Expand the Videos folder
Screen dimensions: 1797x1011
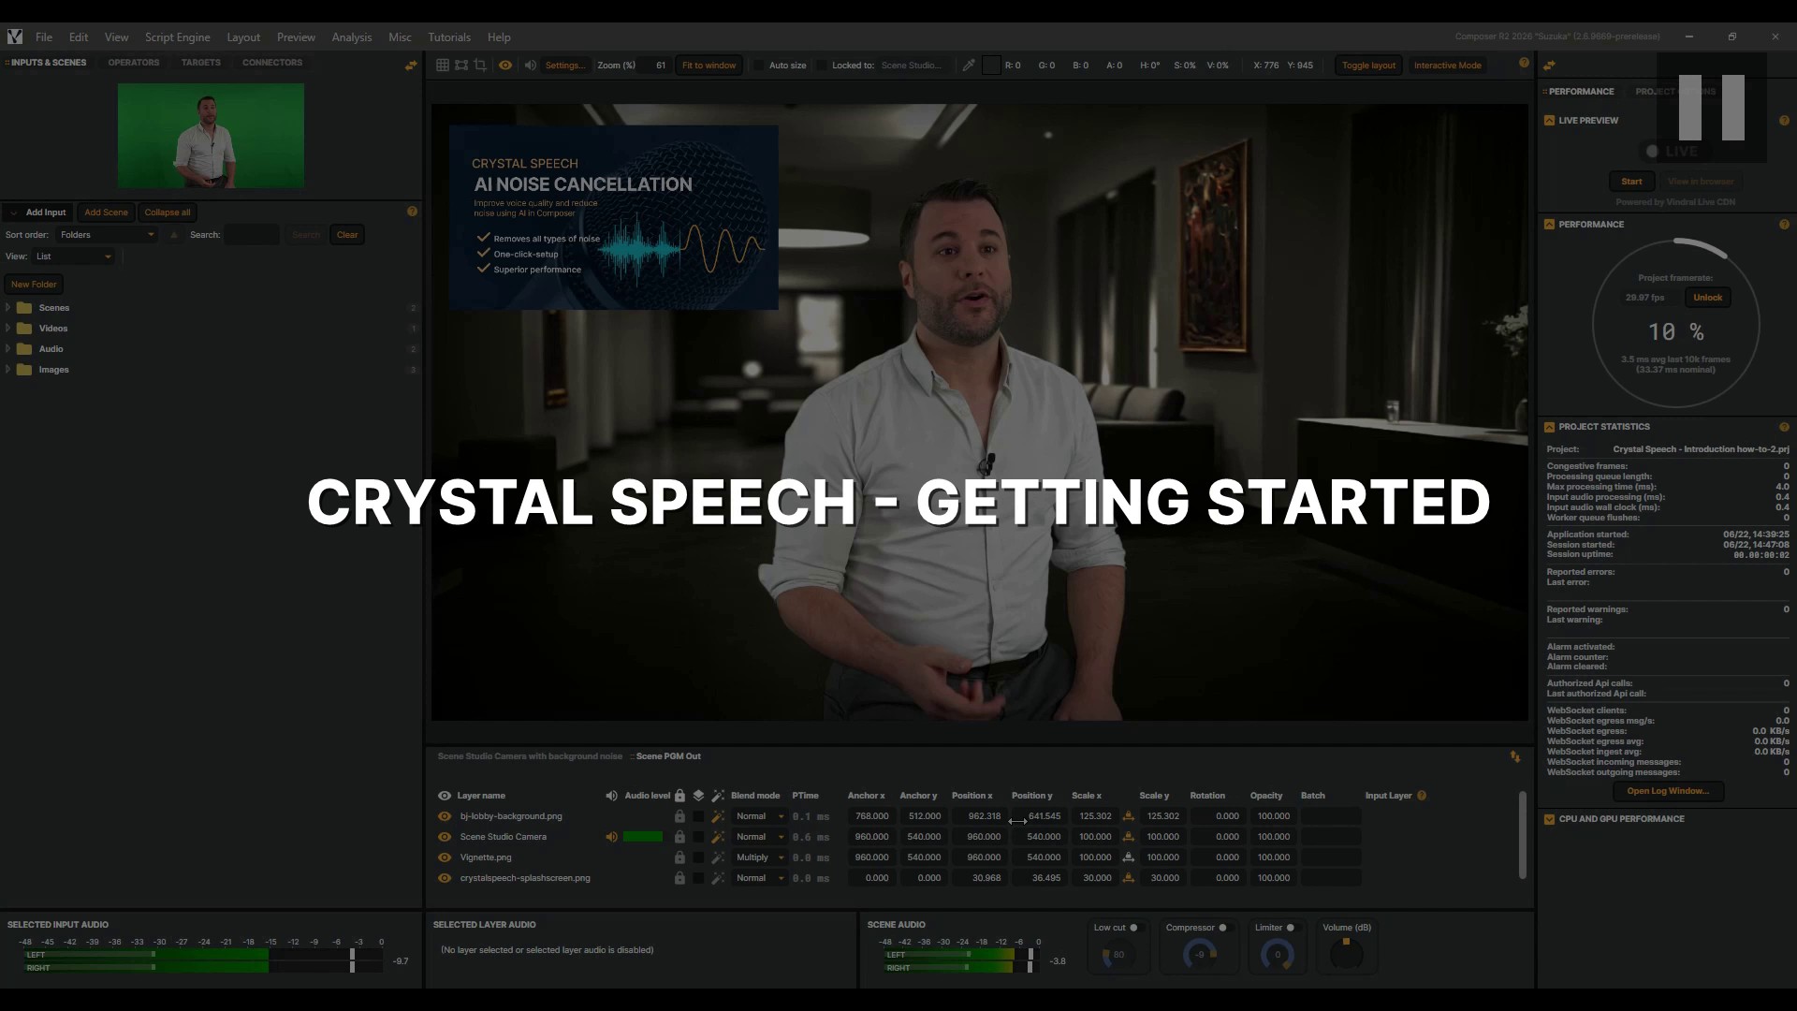coord(8,329)
